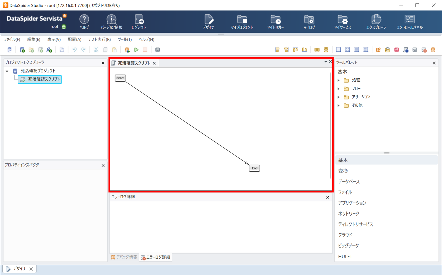442x275 pixels.
Task: Start debug execution with bug icon
Action: click(x=127, y=50)
